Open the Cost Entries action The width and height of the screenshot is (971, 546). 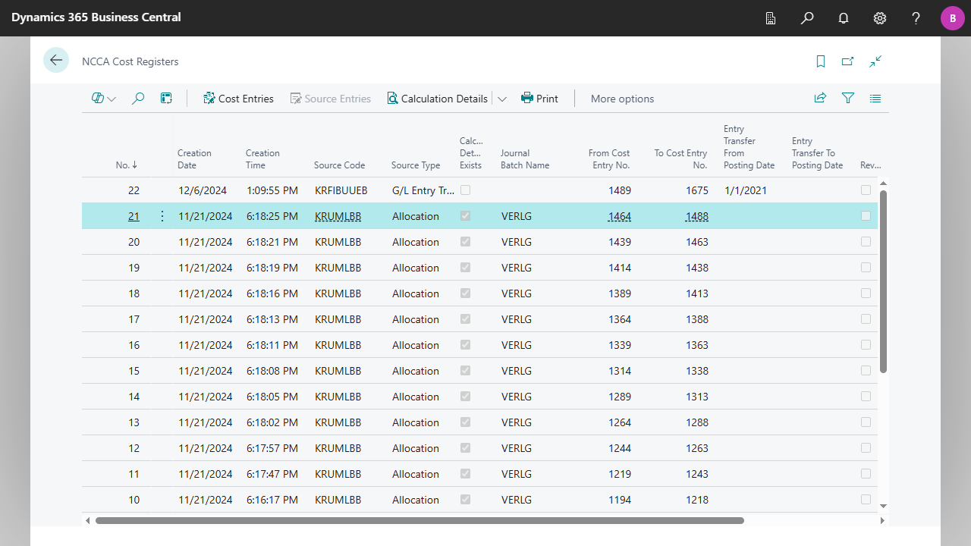tap(238, 99)
